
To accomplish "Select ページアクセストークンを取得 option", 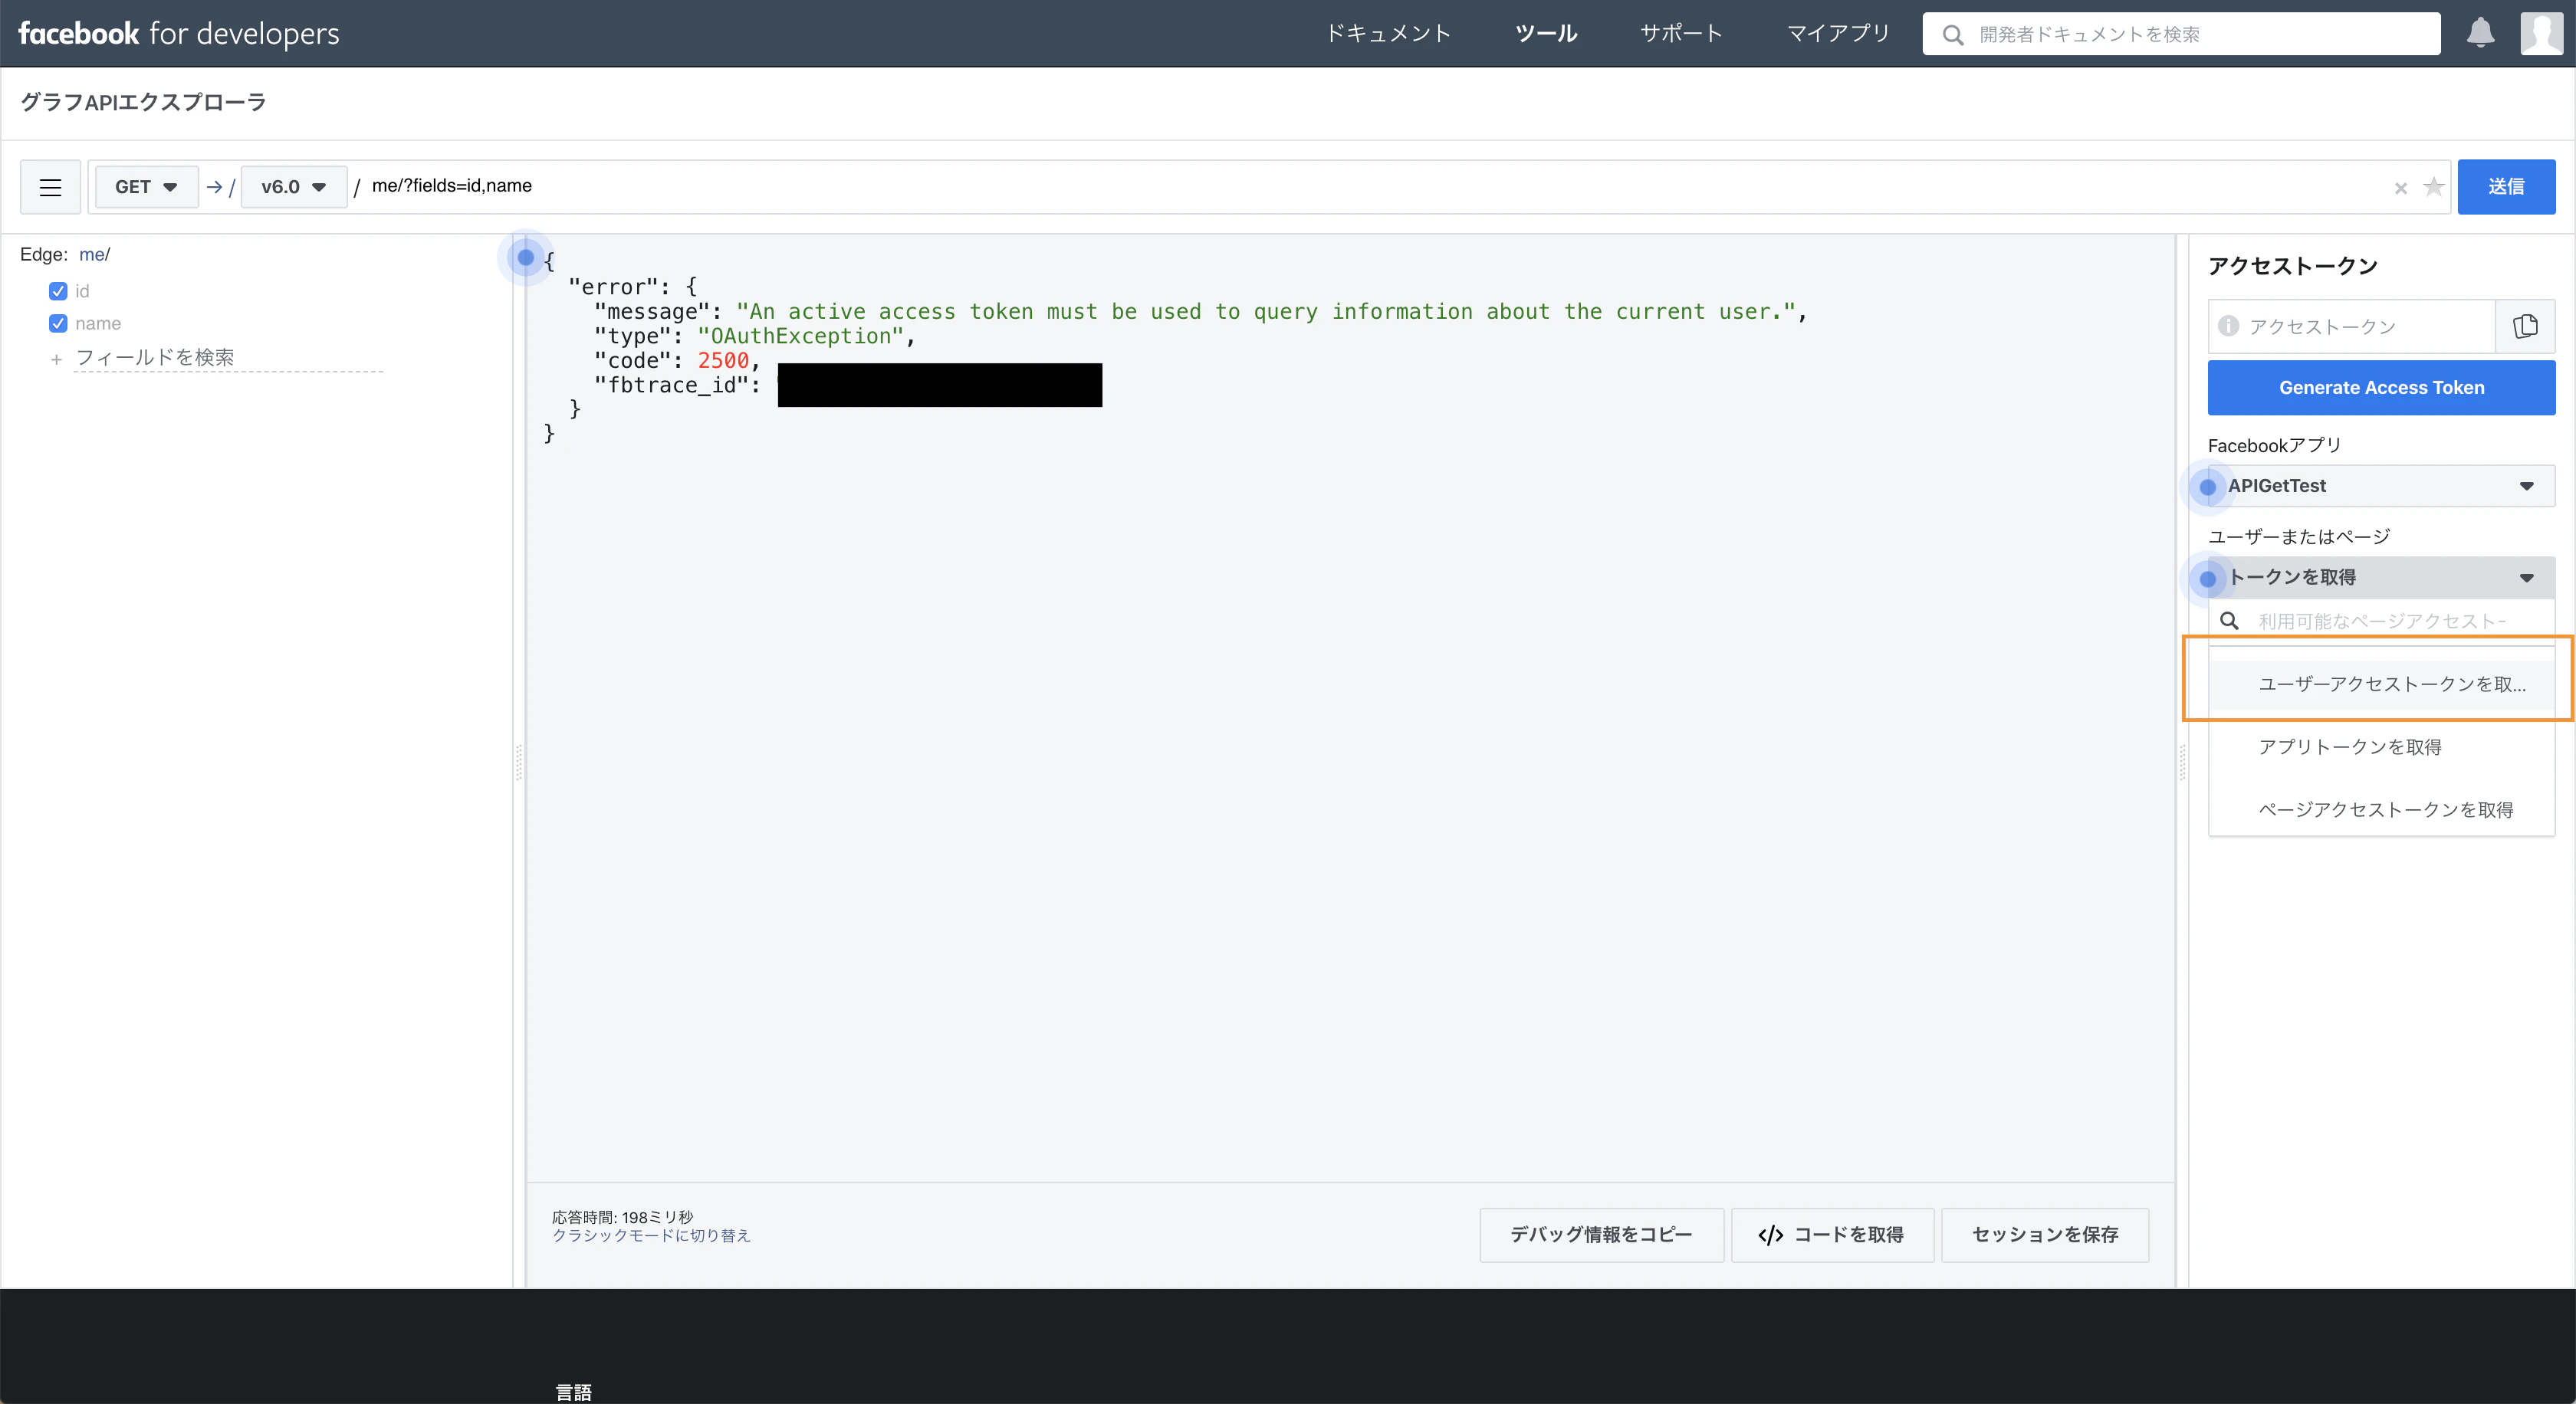I will 2381,810.
